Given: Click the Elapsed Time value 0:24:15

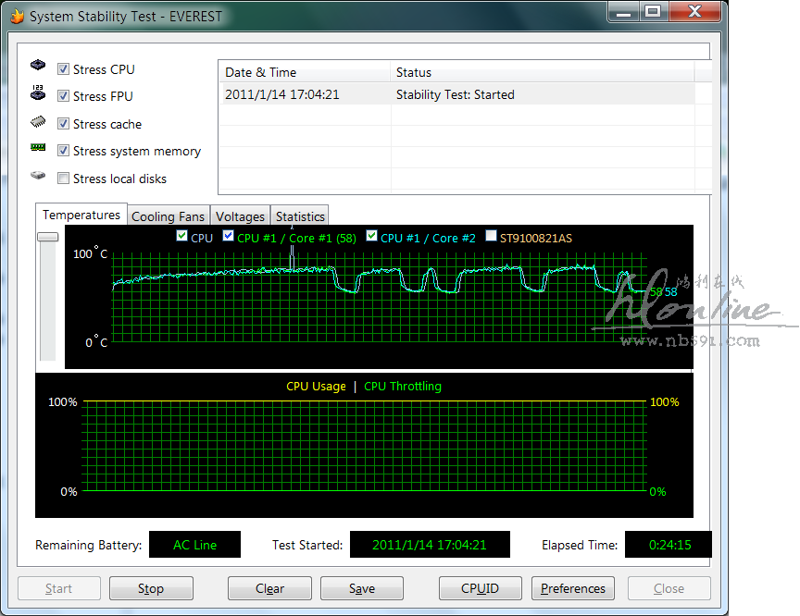Looking at the screenshot, I should pyautogui.click(x=669, y=545).
